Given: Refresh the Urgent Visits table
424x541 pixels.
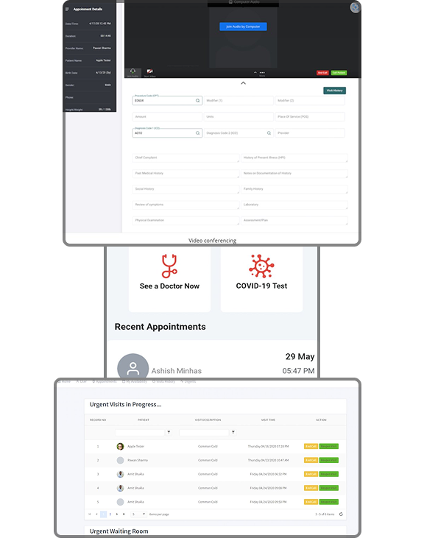Looking at the screenshot, I should pyautogui.click(x=341, y=515).
